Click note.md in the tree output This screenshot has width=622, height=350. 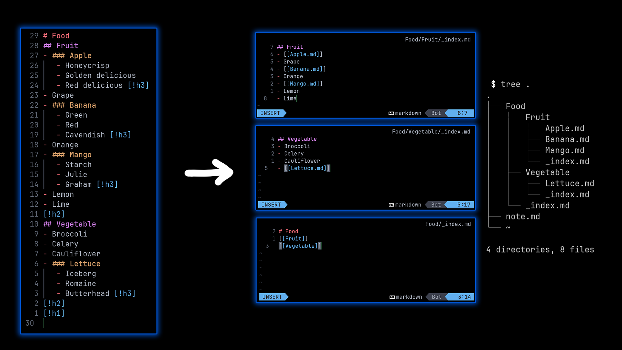pos(523,216)
